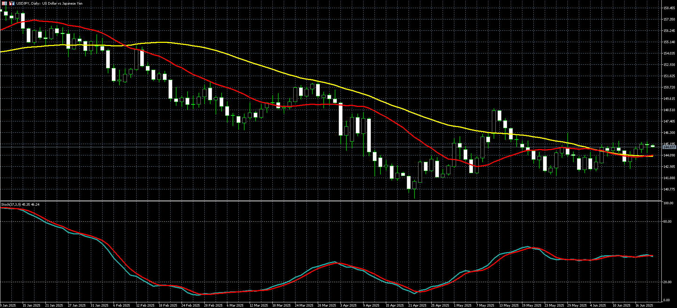This screenshot has width=677, height=308.
Task: Select the Stoch(37,3,9) indicator label
Action: (x=20, y=204)
